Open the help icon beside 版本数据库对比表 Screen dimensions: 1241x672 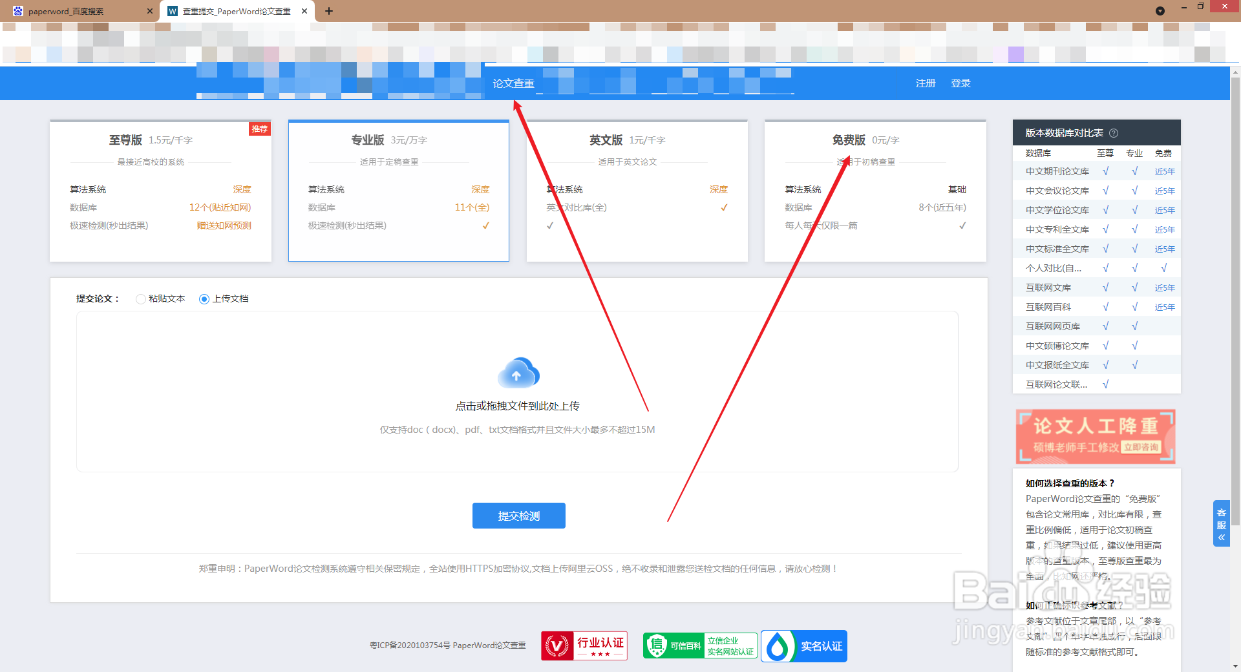[1114, 133]
